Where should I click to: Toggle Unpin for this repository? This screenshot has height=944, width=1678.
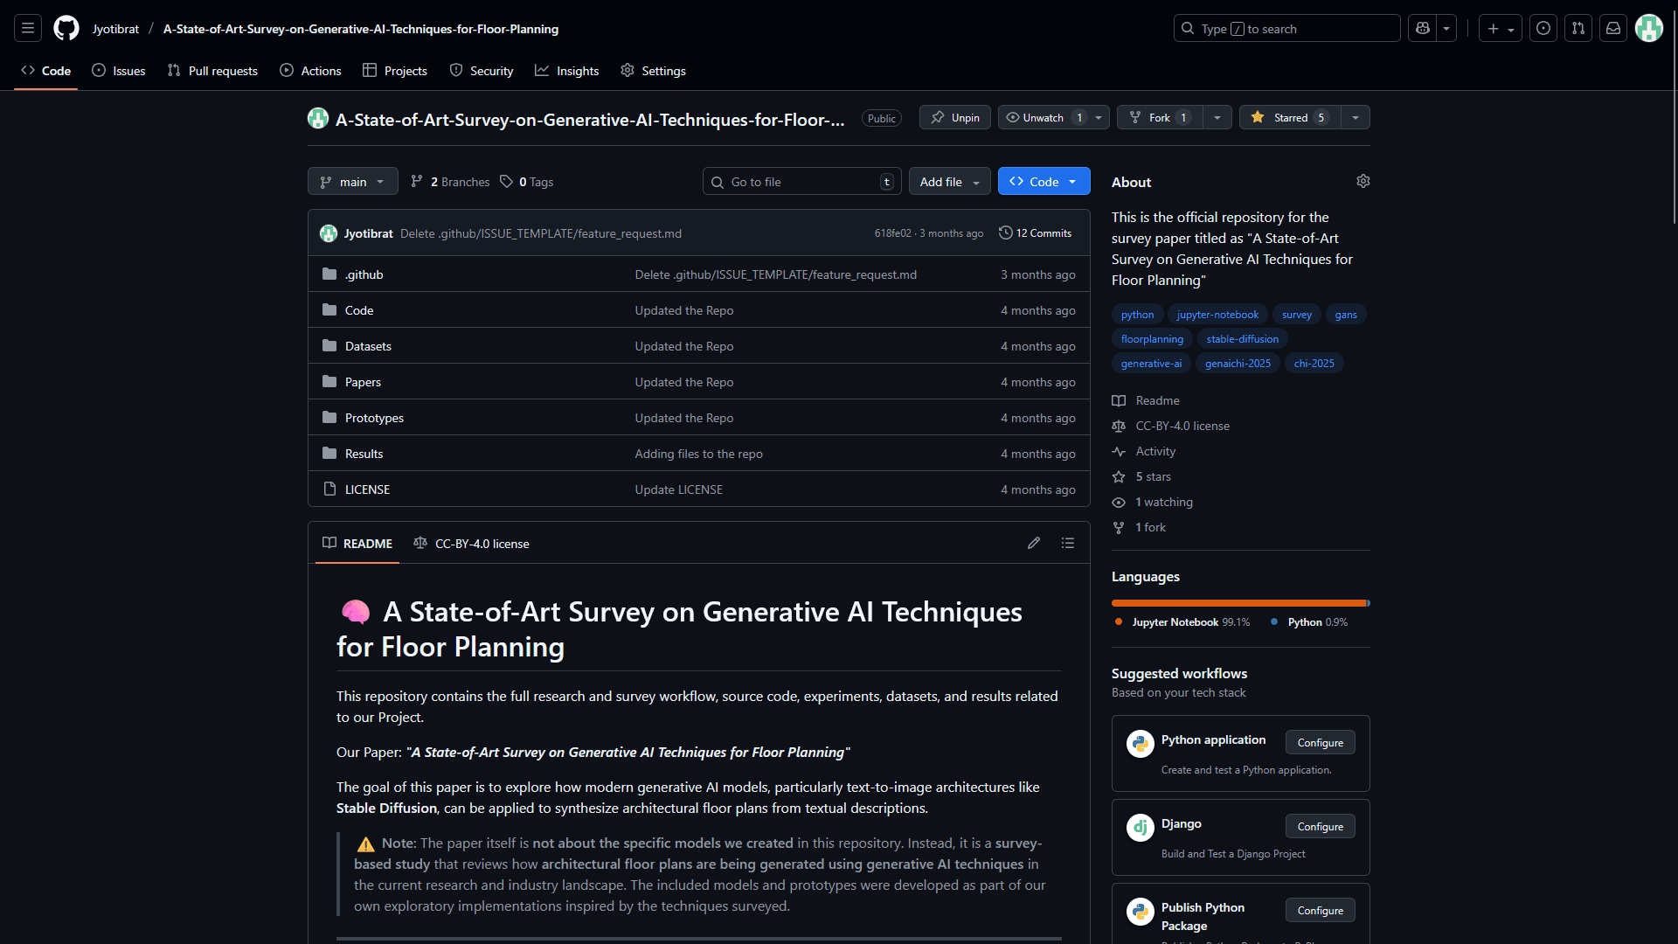coord(955,117)
